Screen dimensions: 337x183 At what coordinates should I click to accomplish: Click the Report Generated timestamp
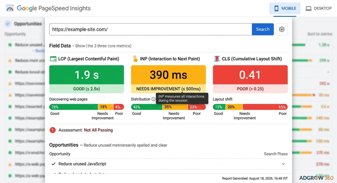pos(255,178)
